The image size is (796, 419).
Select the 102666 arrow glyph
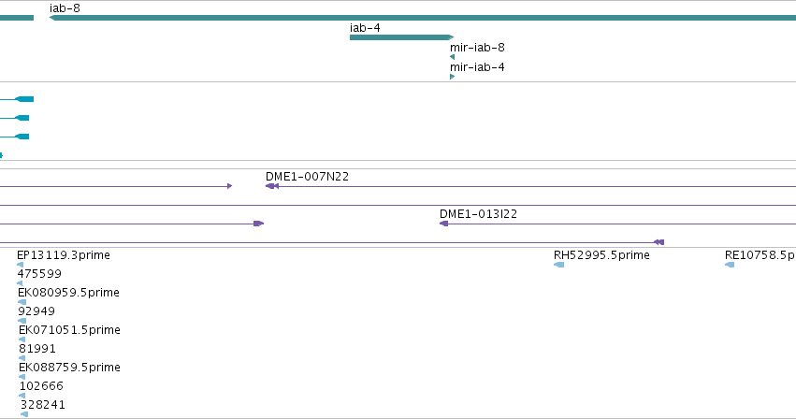(x=22, y=396)
